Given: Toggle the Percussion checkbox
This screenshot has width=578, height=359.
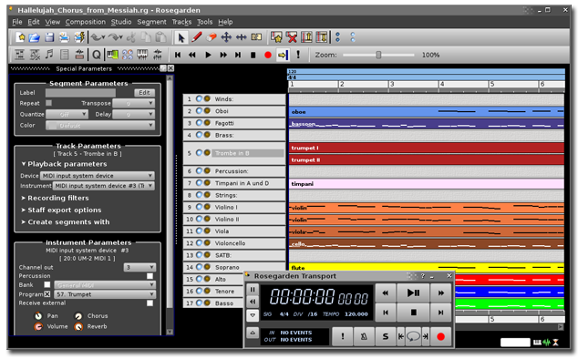Looking at the screenshot, I should coord(150,276).
